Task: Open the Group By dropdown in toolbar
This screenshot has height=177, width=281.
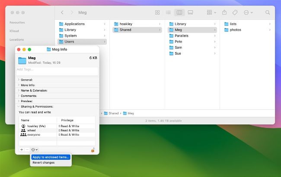Action: tap(211, 12)
